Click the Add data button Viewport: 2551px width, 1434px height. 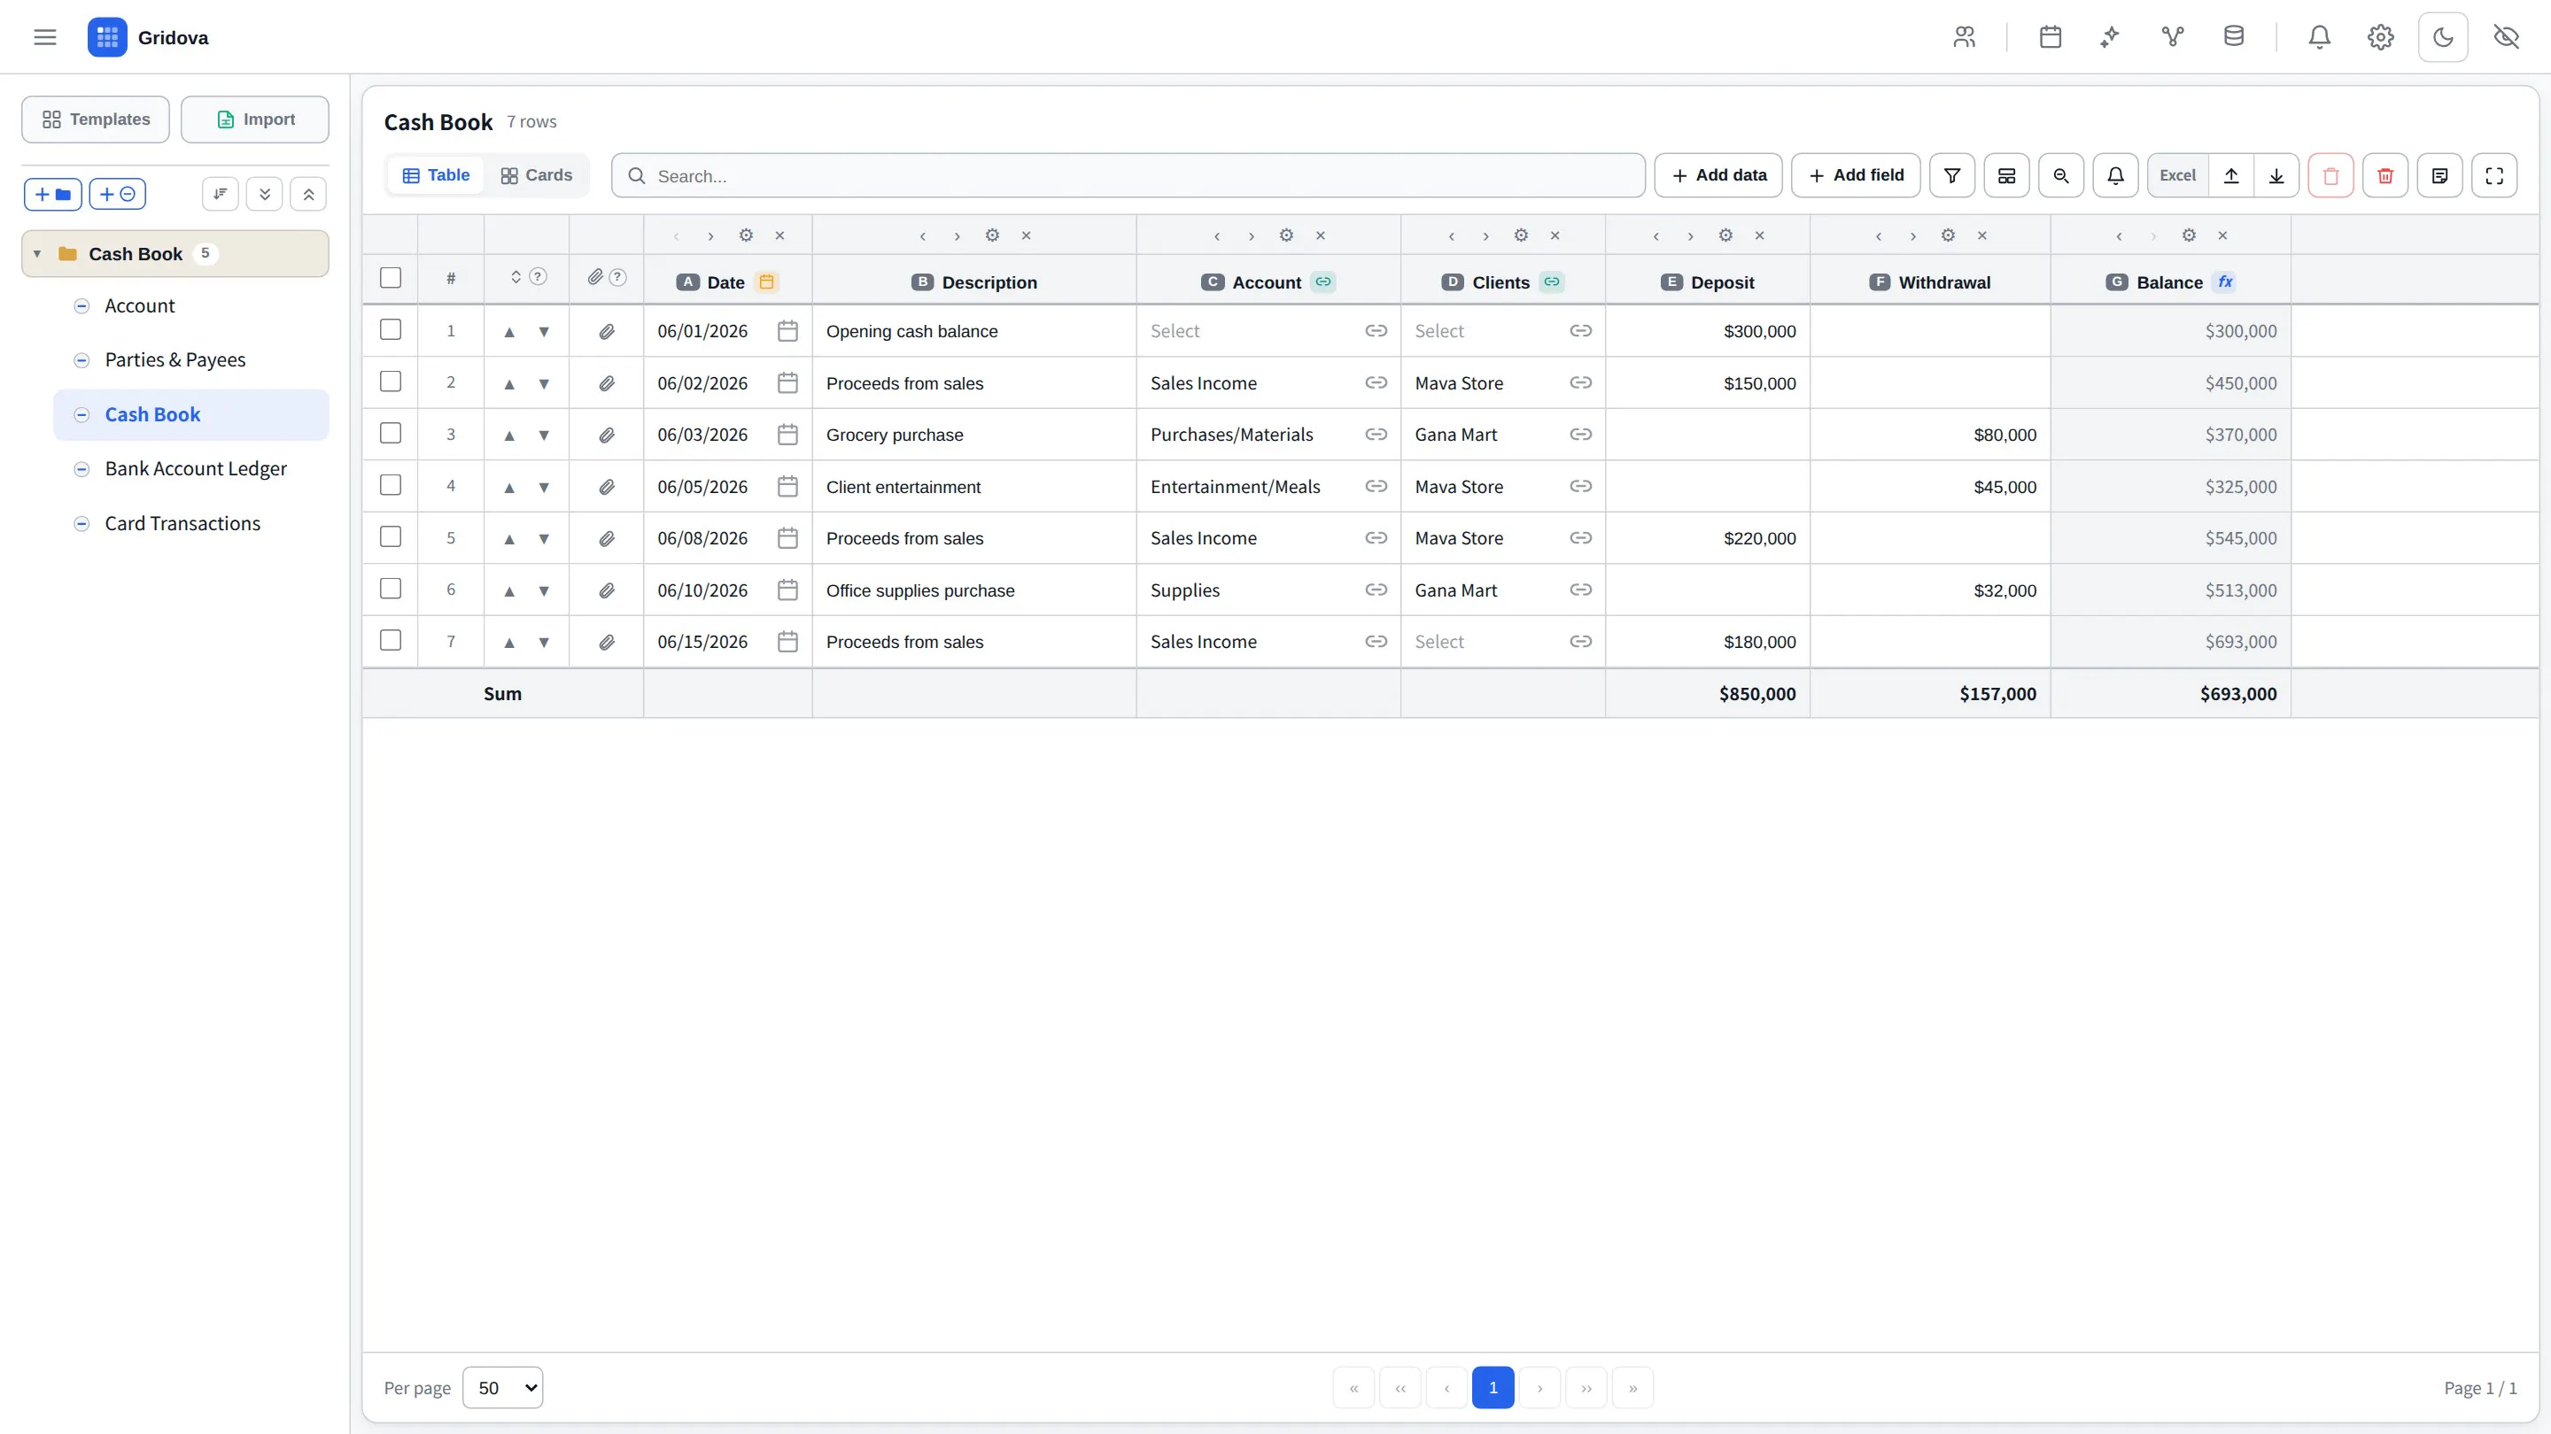pyautogui.click(x=1718, y=175)
